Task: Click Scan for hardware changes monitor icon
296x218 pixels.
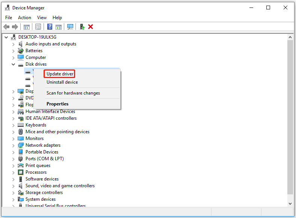Action: coord(70,27)
